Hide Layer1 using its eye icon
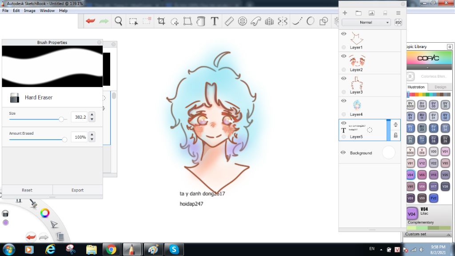The image size is (455, 256). [x=343, y=34]
